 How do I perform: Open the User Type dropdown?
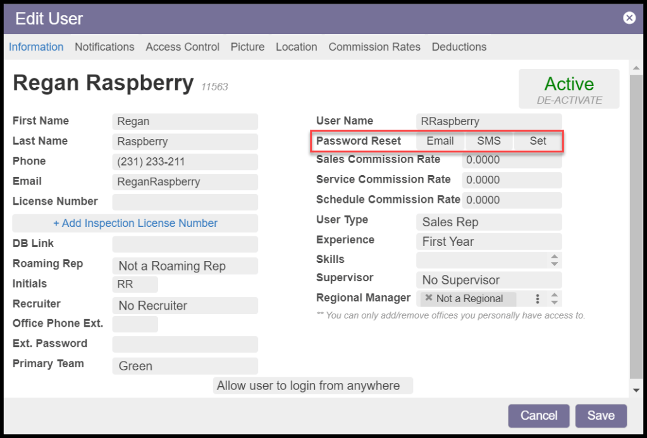488,222
